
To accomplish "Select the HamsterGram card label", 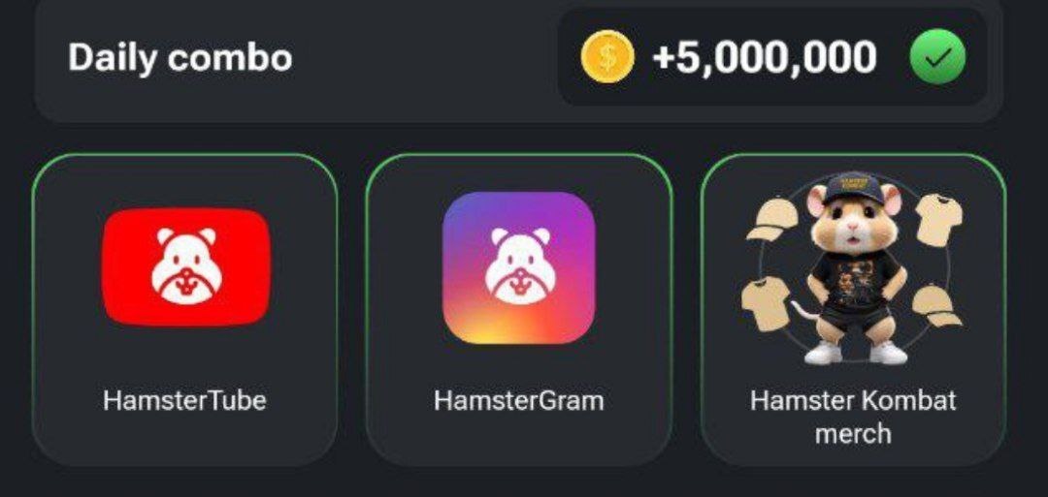I will coord(518,400).
